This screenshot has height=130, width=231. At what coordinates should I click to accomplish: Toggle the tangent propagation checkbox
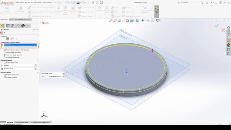(x=5, y=50)
